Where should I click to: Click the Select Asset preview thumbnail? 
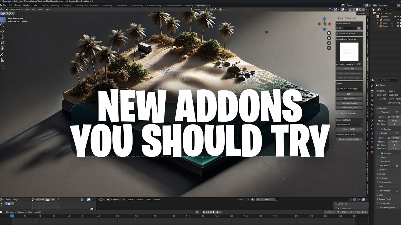tap(349, 52)
